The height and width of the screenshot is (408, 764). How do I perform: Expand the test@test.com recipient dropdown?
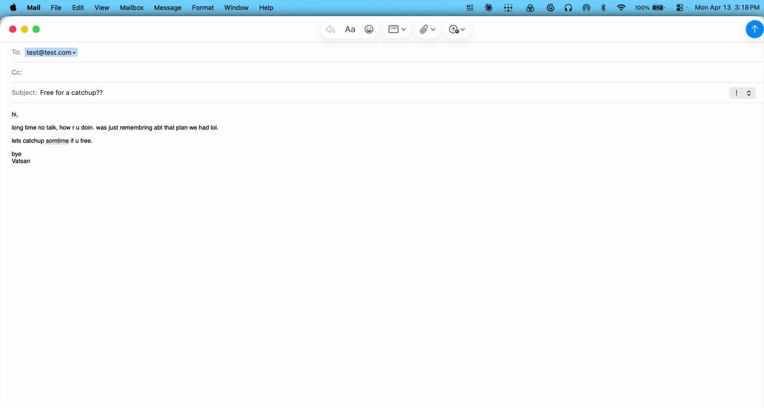point(75,53)
